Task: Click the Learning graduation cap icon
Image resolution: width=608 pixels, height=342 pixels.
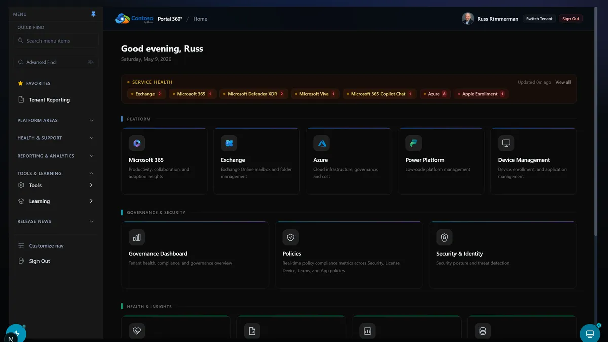Action: pyautogui.click(x=21, y=201)
